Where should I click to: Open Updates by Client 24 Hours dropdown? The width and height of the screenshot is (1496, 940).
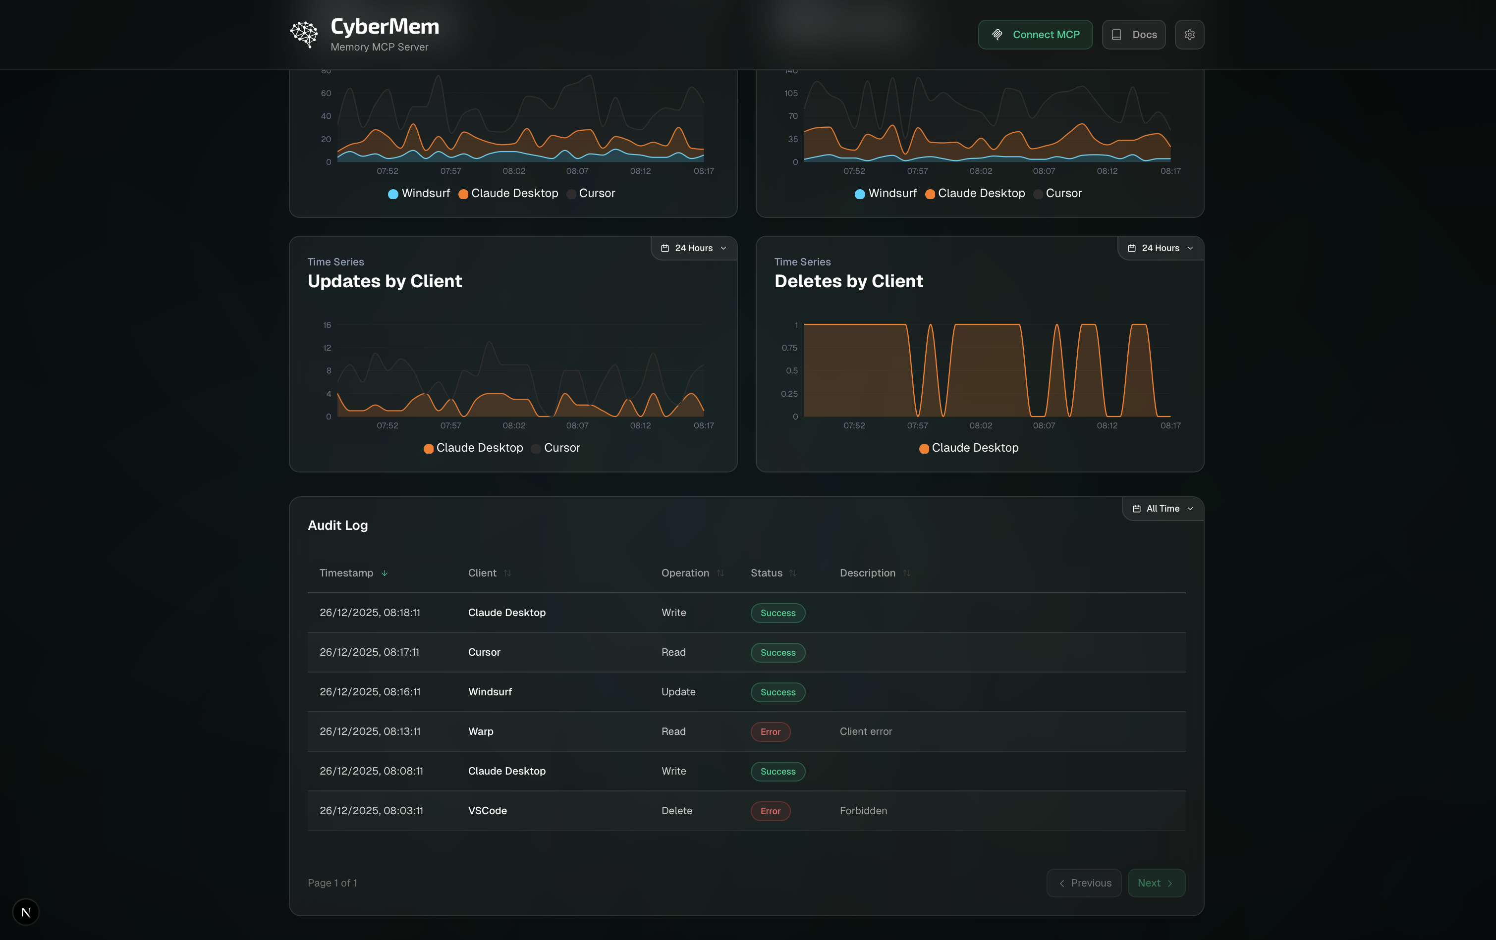coord(693,248)
